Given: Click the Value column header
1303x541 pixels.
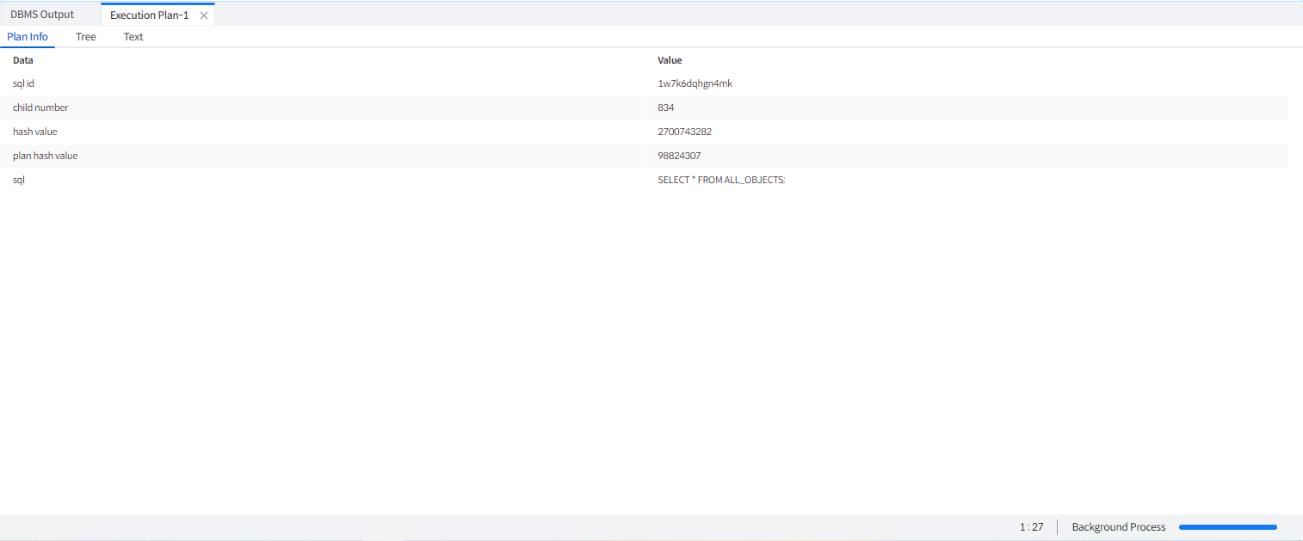Looking at the screenshot, I should click(670, 60).
